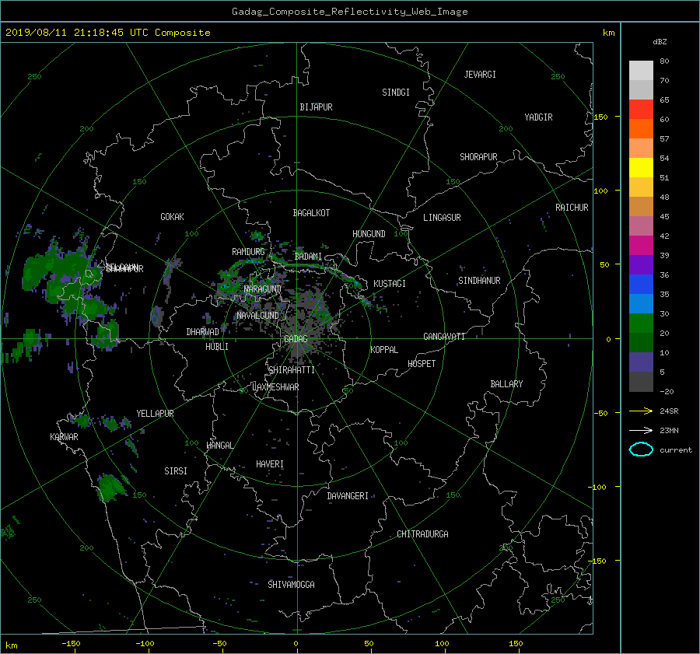This screenshot has width=700, height=654.
Task: Click the KUSTAGI city label
Action: (x=390, y=284)
